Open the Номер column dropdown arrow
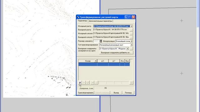200x112 pixels. (95, 61)
